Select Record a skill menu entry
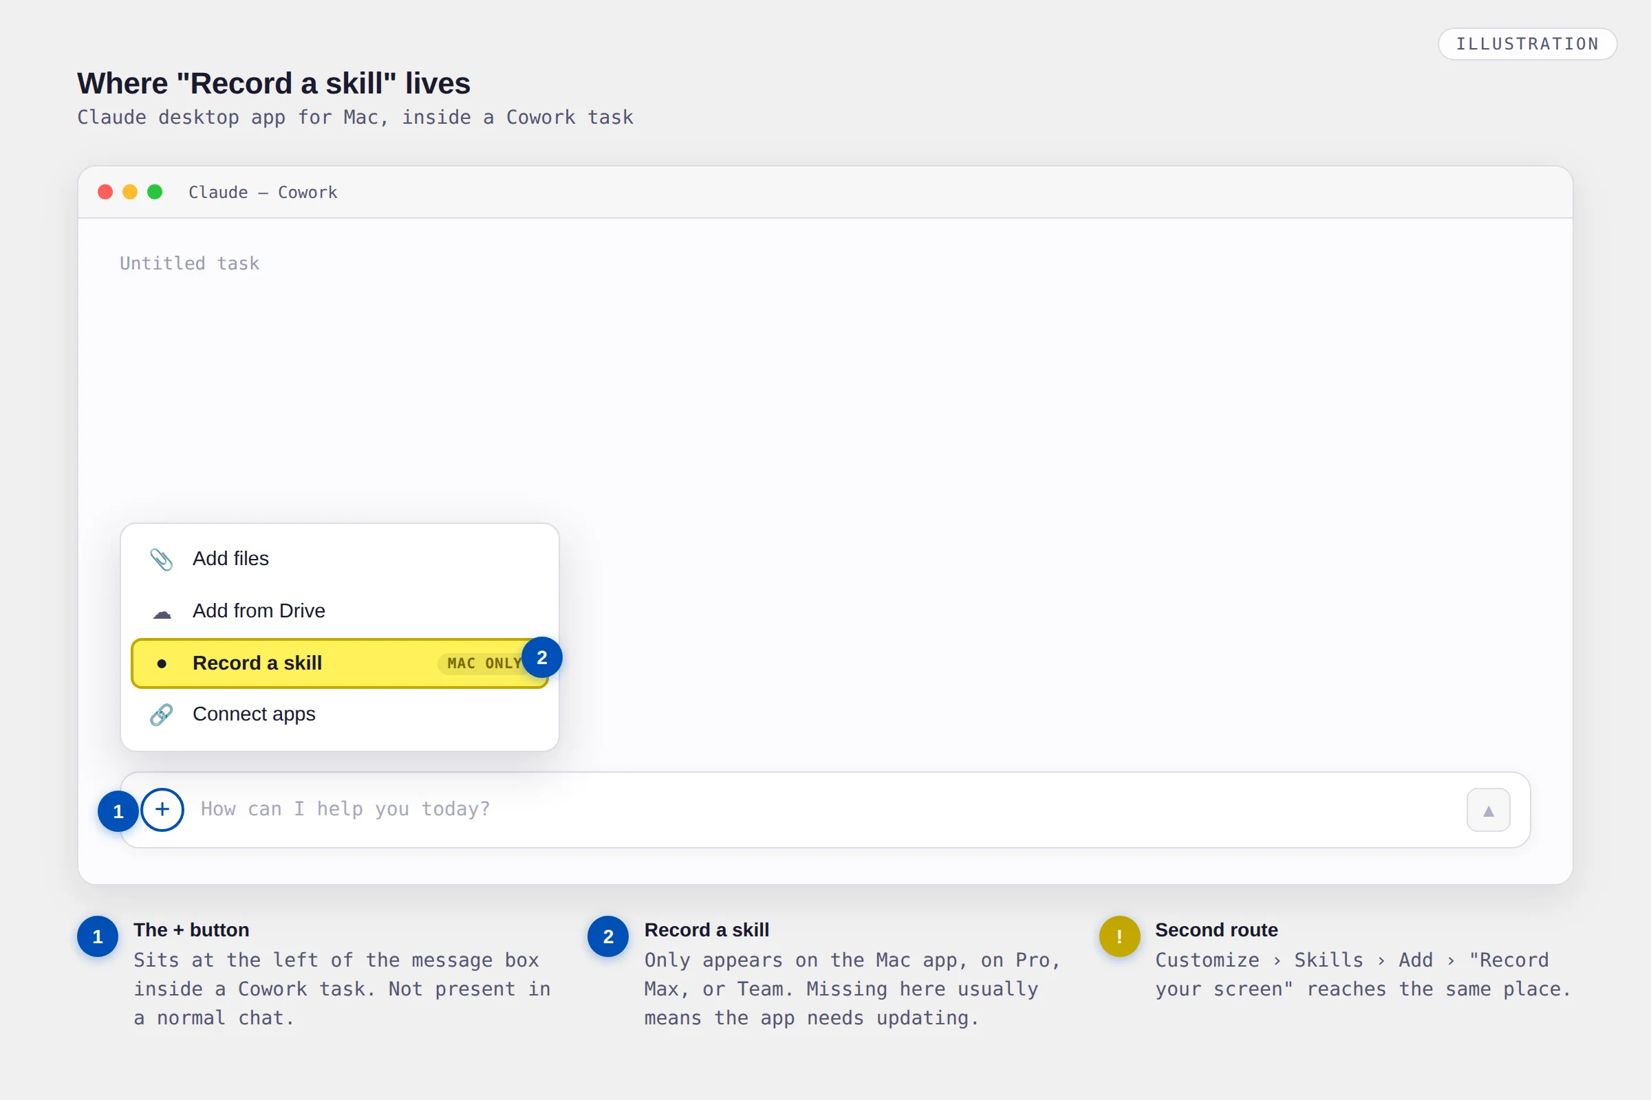The image size is (1651, 1100). pos(340,663)
